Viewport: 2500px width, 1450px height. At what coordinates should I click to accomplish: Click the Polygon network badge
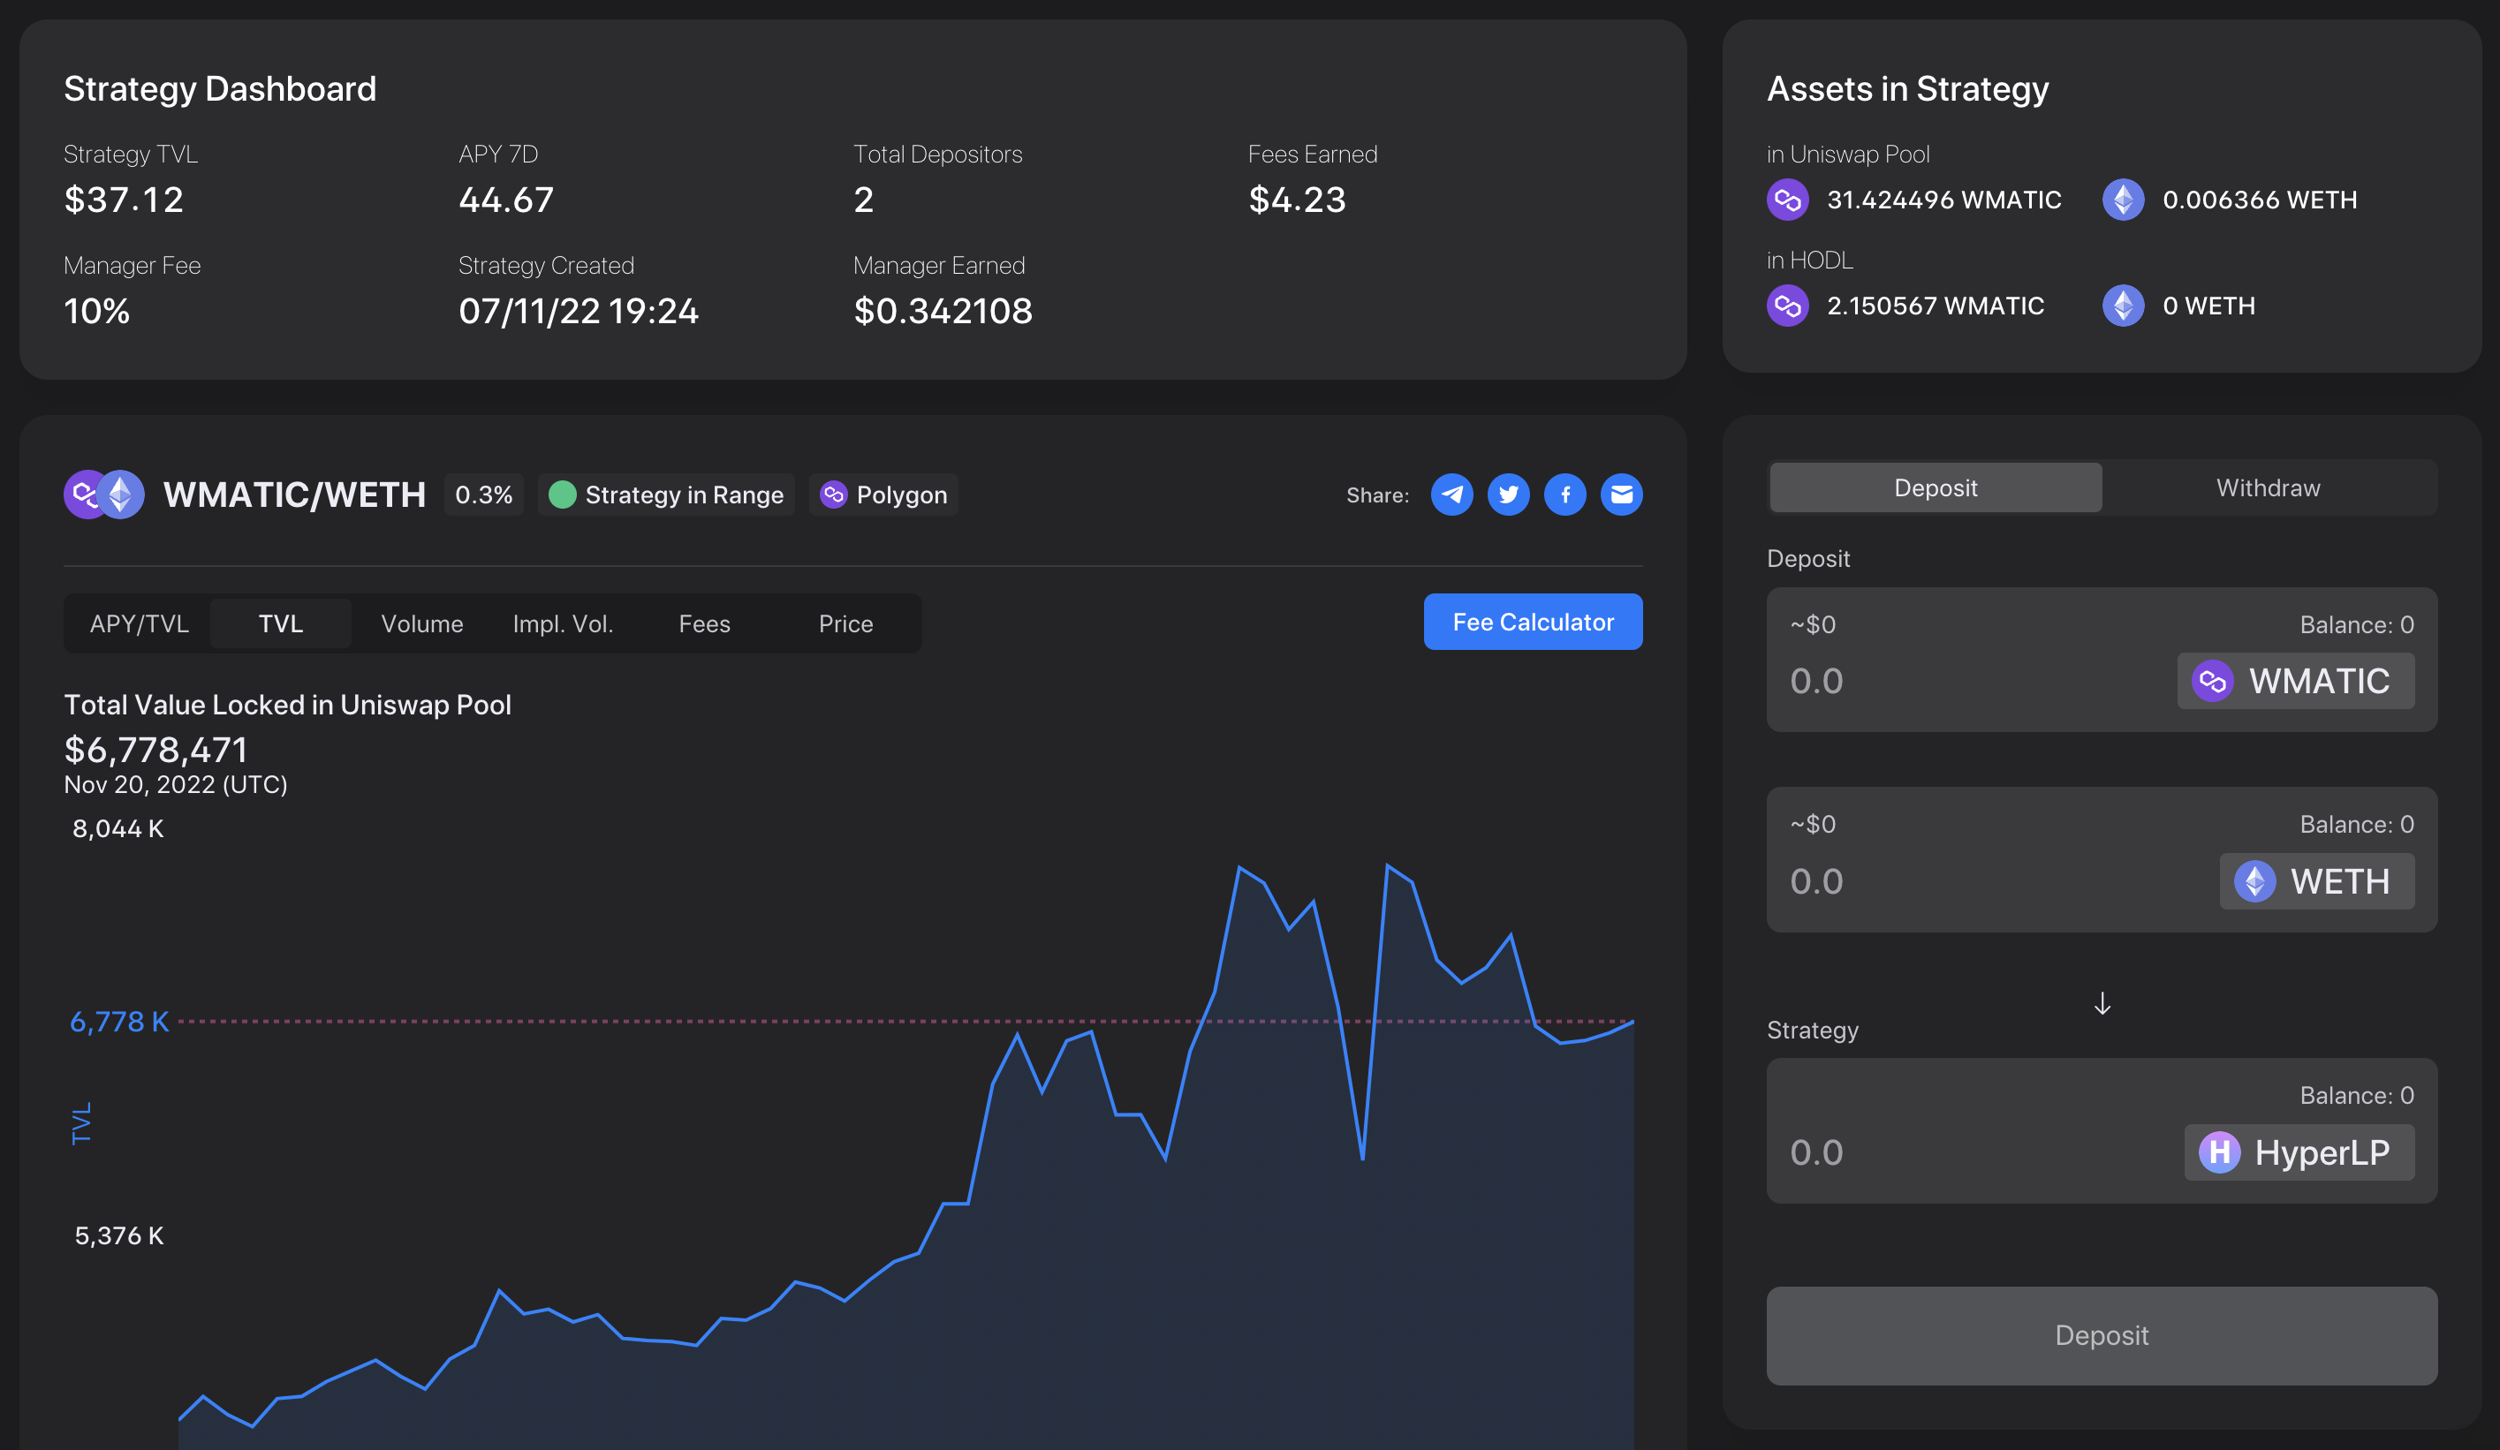(x=883, y=494)
